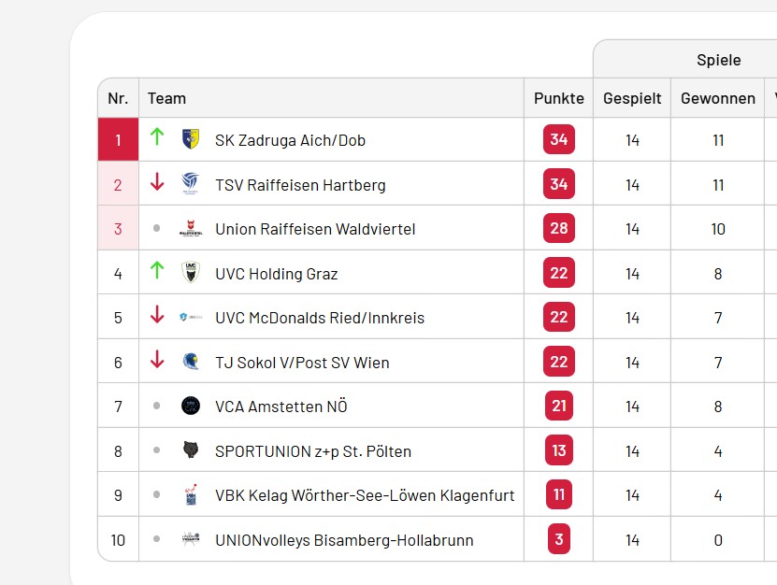
Task: Sort table by Punkte column header
Action: coord(558,98)
